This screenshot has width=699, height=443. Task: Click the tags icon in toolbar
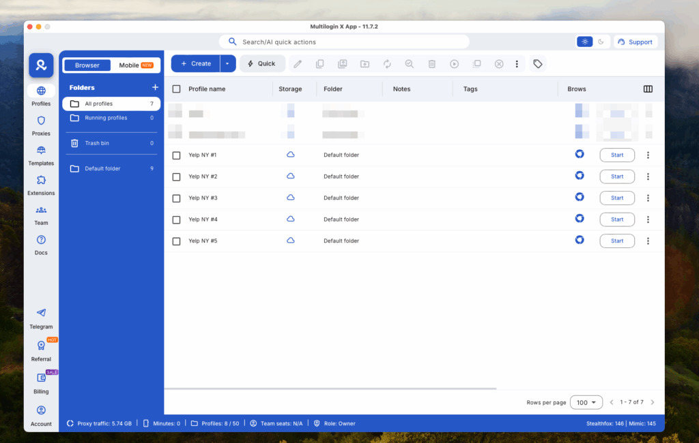(538, 63)
